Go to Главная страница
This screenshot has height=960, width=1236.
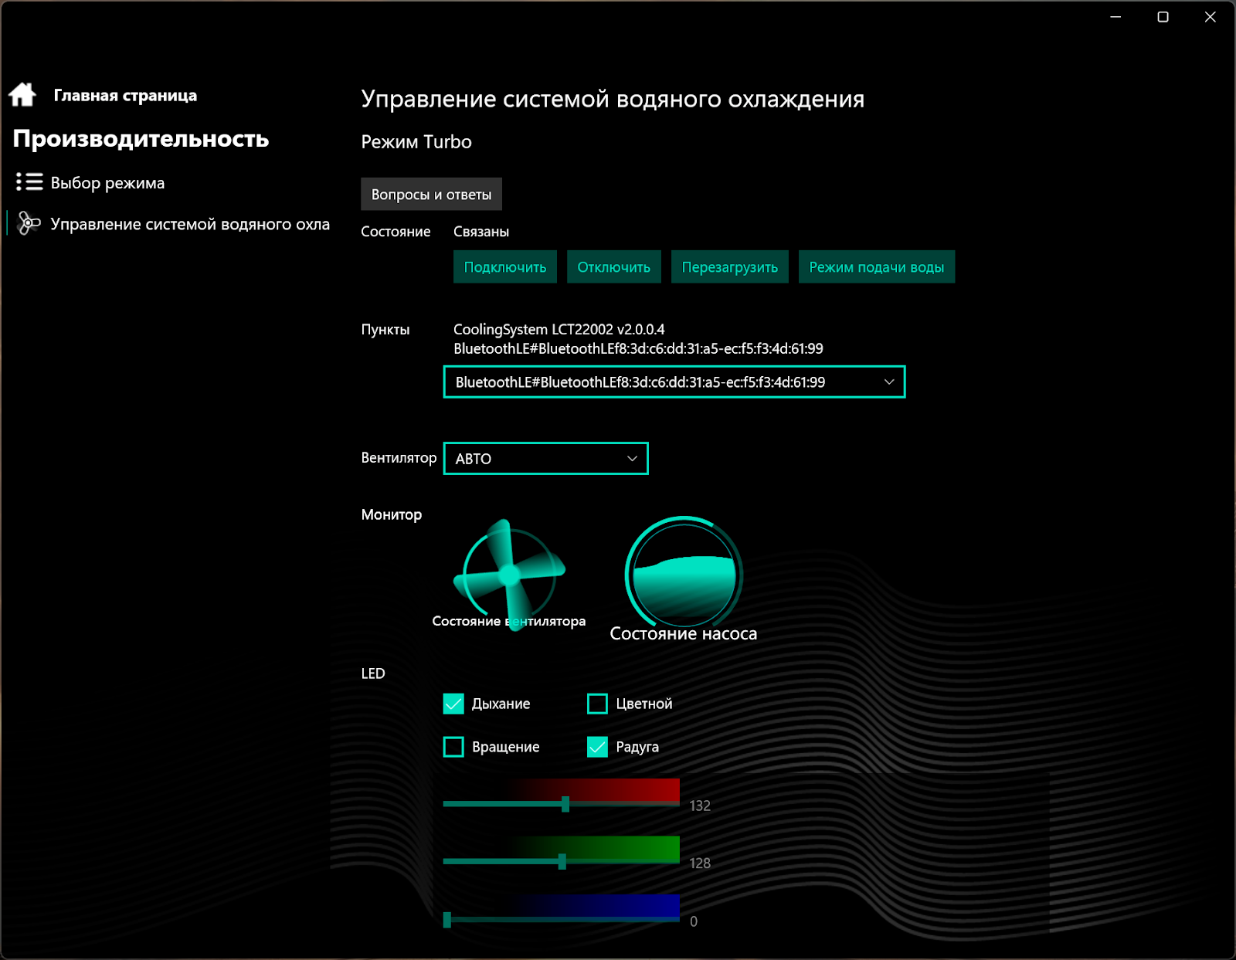click(x=125, y=96)
